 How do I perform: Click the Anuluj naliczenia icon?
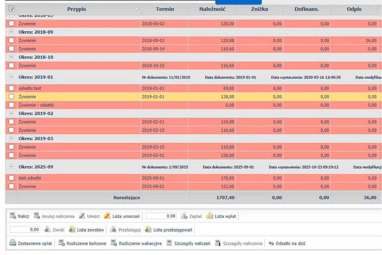click(x=37, y=216)
